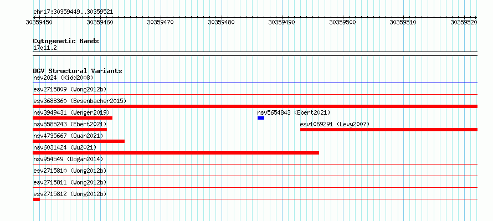
Task: Select the blue nsv2024 variant line
Action: pos(255,83)
